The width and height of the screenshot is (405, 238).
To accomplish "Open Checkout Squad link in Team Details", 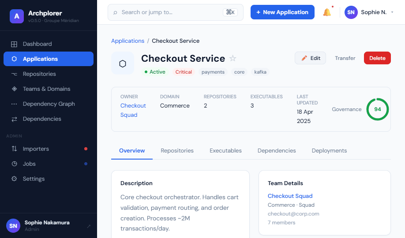I will pyautogui.click(x=290, y=196).
